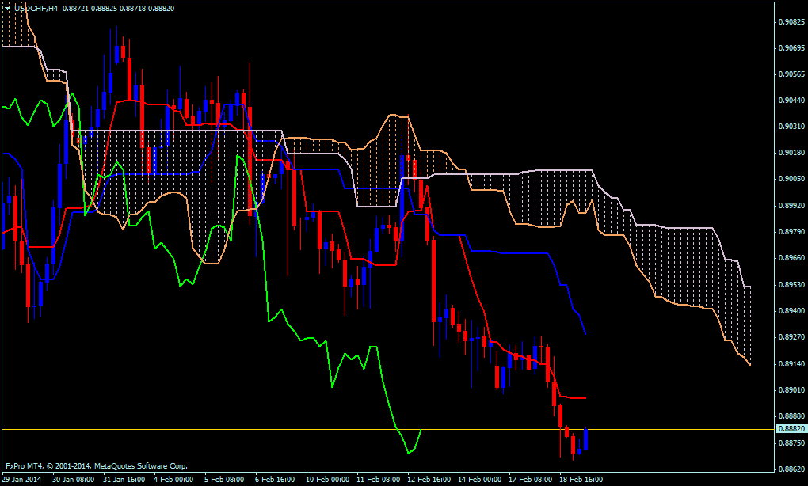Click the 17 Feb 08:00 time label

pos(530,480)
